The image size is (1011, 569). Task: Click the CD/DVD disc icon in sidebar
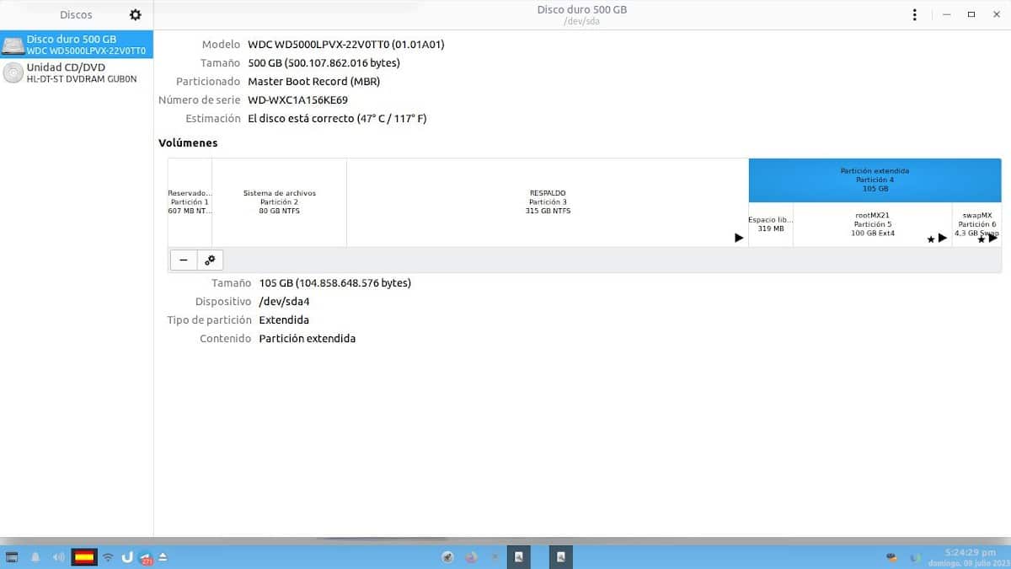click(13, 72)
